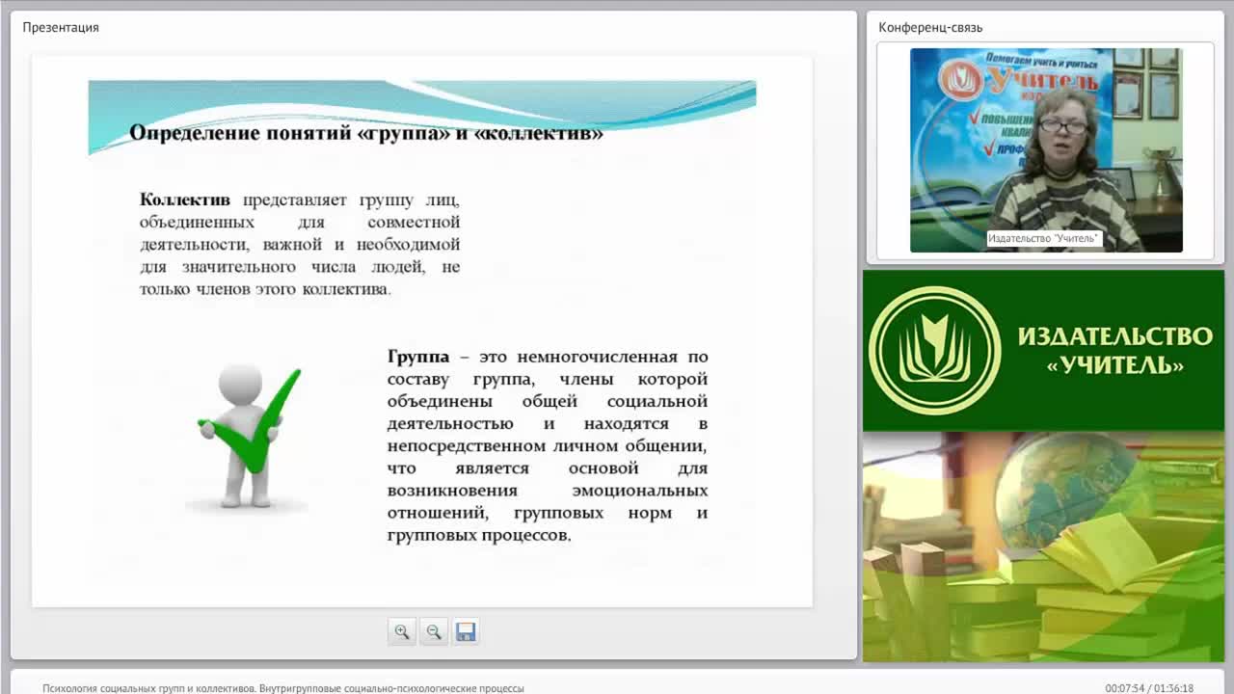Screen dimensions: 1234x694
Task: Click the playback time 00:07:54 / 01:36:18
Action: click(x=1149, y=688)
